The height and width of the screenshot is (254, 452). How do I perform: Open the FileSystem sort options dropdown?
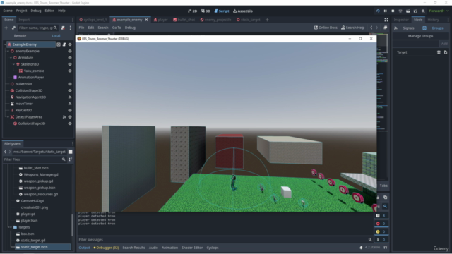[x=71, y=159]
